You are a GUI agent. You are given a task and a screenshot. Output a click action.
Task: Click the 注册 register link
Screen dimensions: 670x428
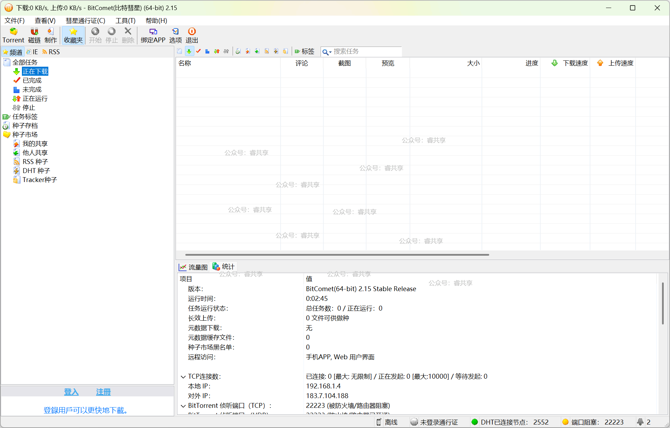[x=103, y=392]
